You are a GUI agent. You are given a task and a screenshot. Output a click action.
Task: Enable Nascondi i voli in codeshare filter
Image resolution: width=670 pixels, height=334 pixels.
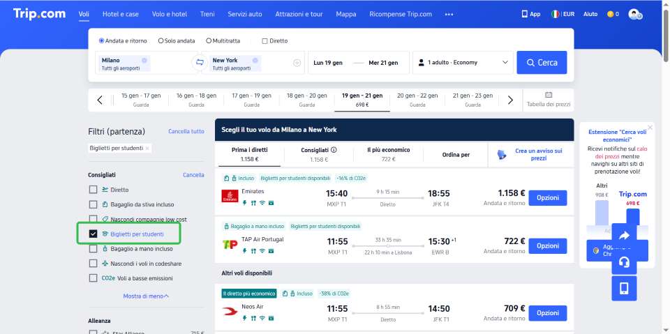[93, 263]
